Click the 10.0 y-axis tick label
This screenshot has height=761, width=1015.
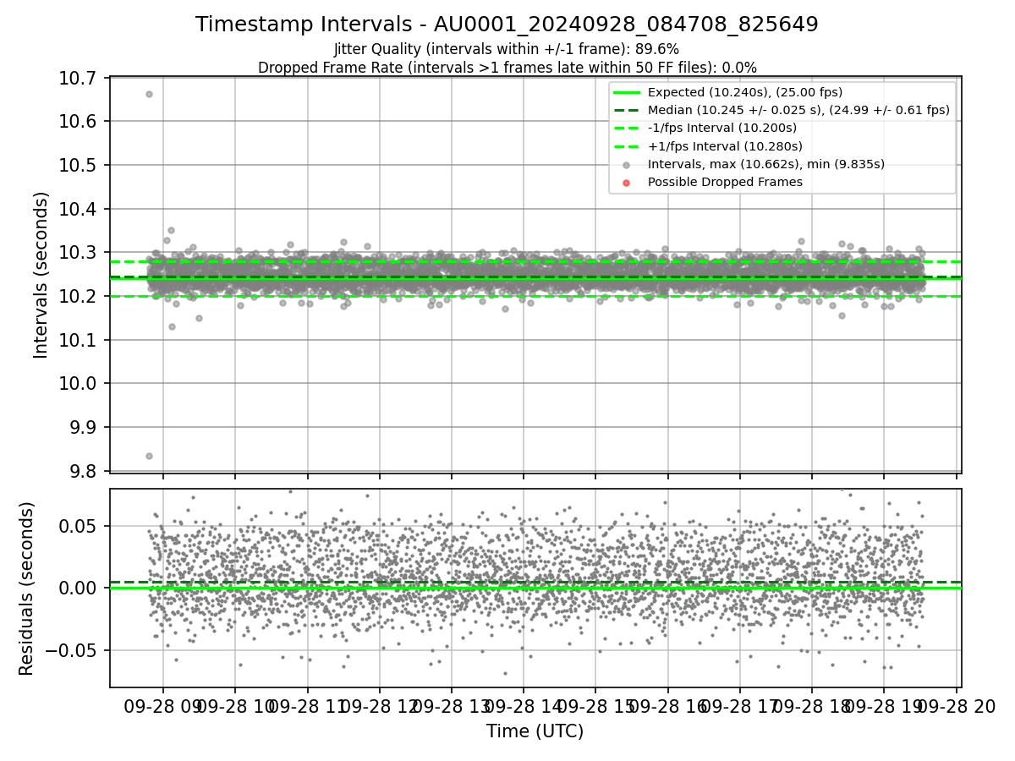[80, 384]
